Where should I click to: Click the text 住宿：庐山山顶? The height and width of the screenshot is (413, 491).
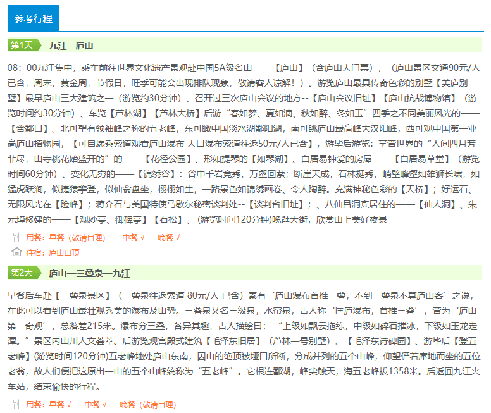(x=53, y=253)
